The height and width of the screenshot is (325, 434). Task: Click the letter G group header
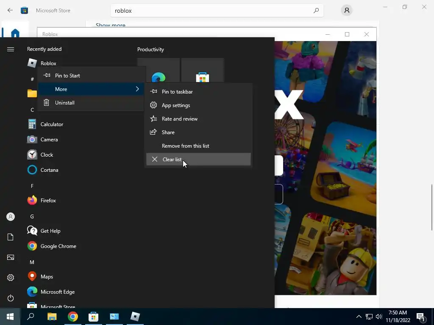click(32, 216)
